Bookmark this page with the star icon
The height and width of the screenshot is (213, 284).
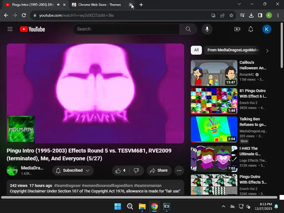pyautogui.click(x=231, y=16)
